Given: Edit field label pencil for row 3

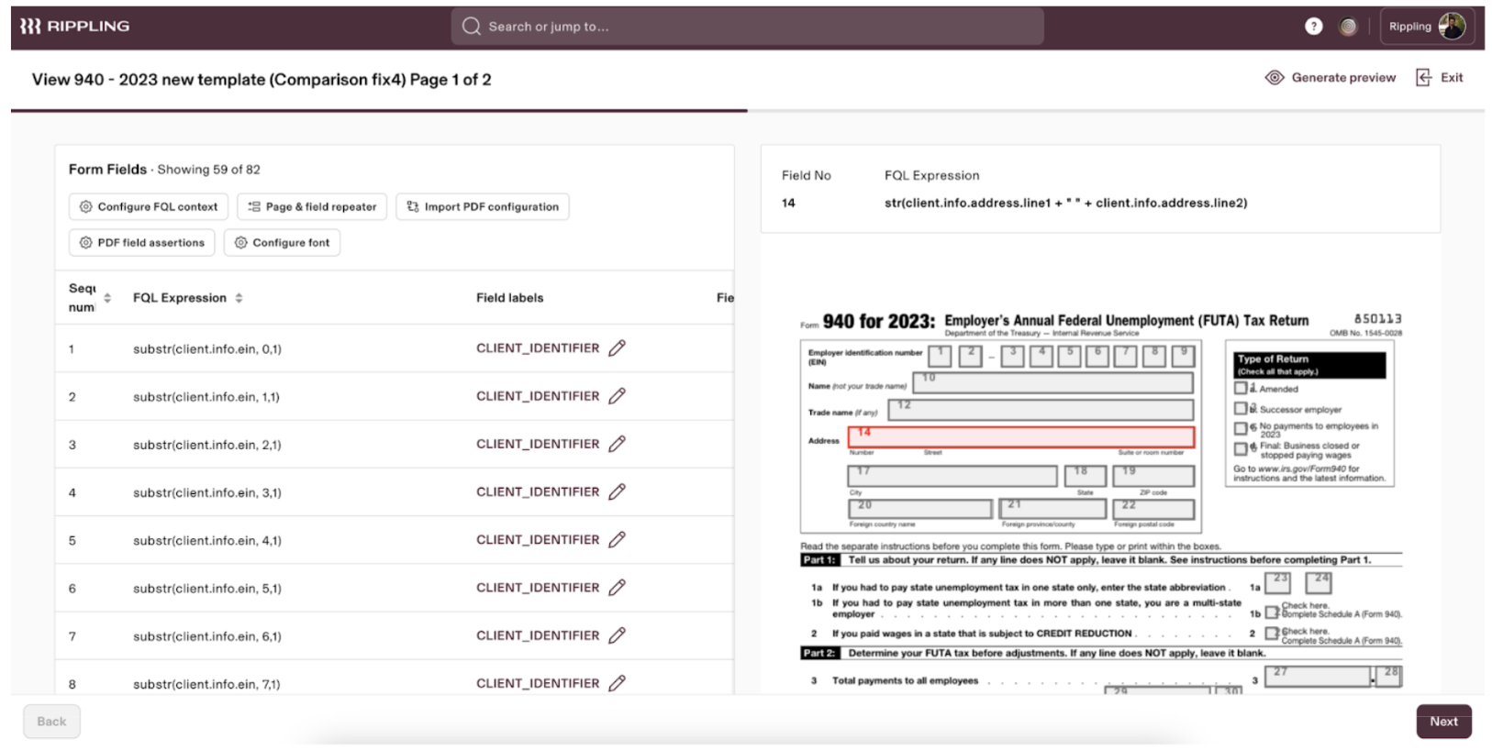Looking at the screenshot, I should click(x=618, y=444).
